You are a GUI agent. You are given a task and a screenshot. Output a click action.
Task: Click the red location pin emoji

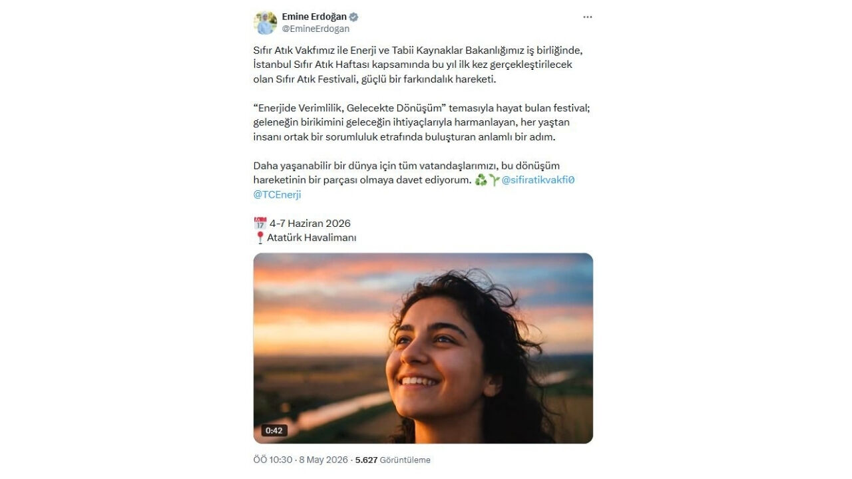tap(260, 238)
